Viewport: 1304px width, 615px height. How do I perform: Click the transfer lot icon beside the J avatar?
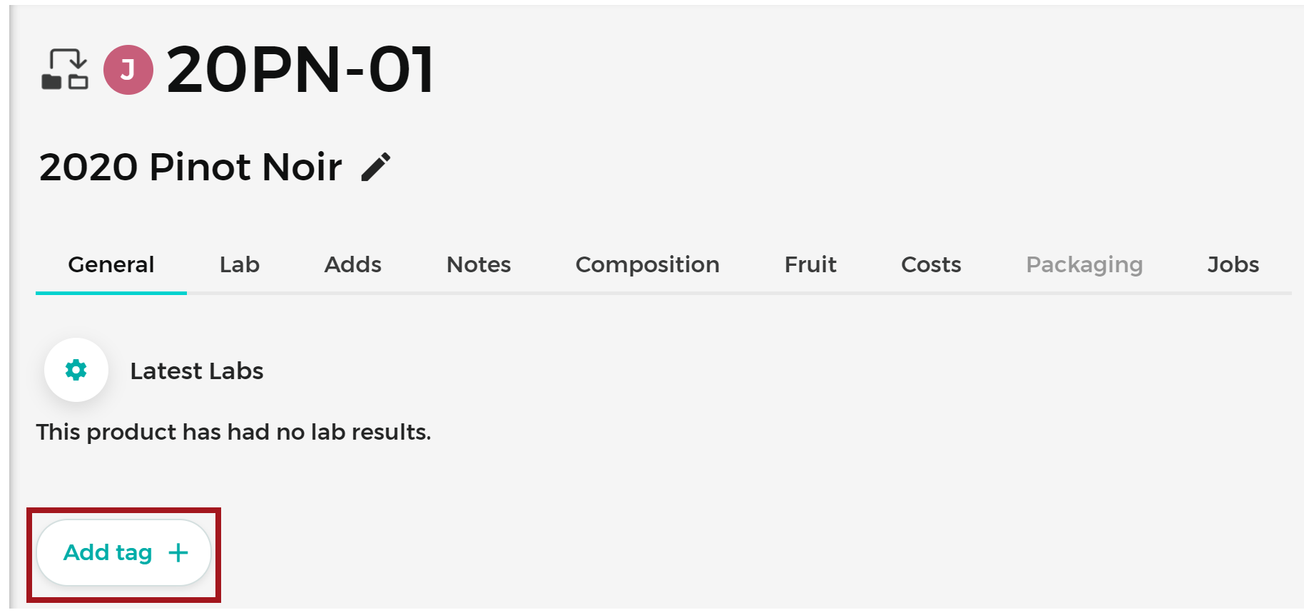[65, 69]
